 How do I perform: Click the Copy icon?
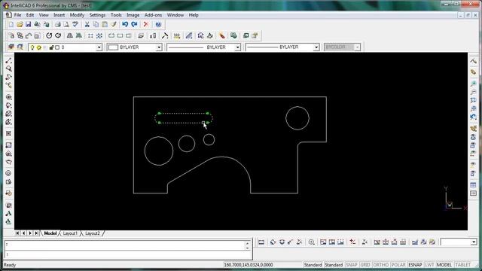[x=96, y=24]
